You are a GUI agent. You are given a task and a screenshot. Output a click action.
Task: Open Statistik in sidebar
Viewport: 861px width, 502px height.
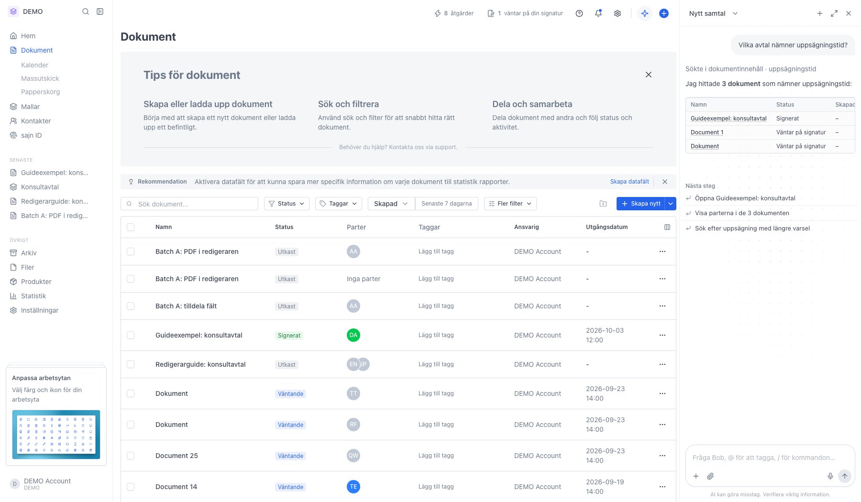coord(33,296)
